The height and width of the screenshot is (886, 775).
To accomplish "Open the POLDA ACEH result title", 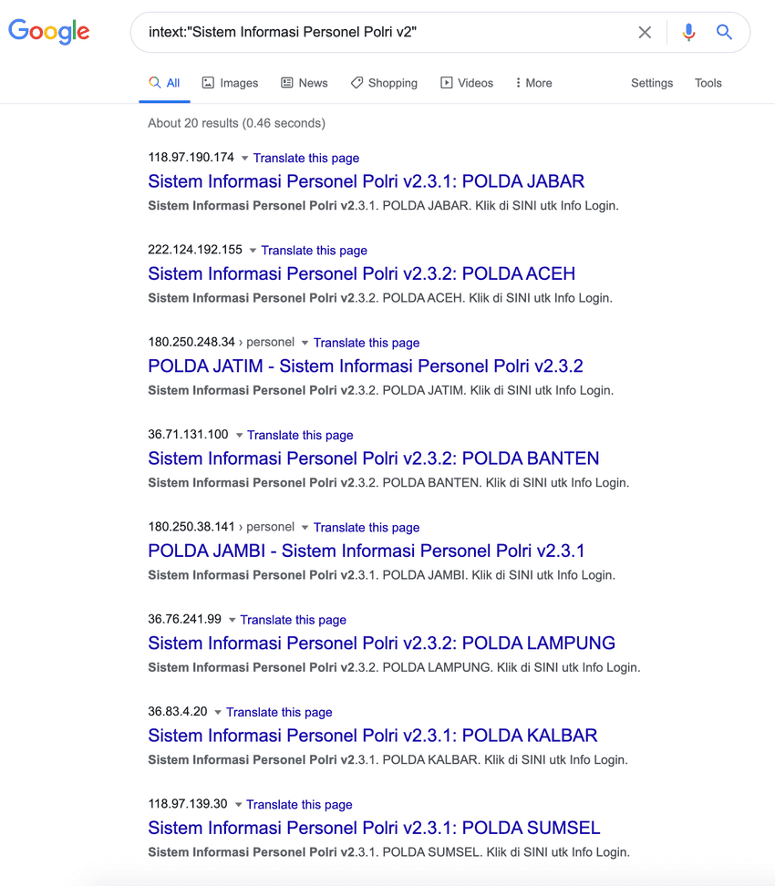I will point(361,273).
